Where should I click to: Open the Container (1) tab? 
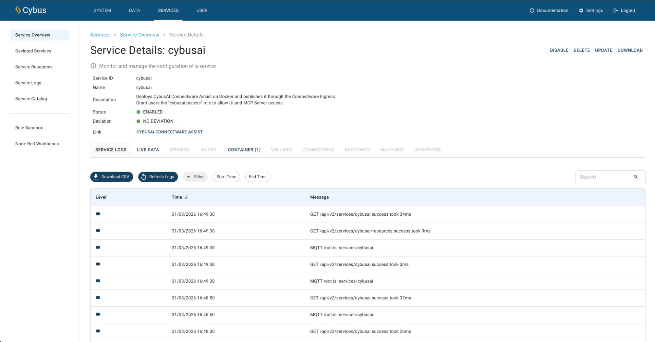pyautogui.click(x=244, y=150)
